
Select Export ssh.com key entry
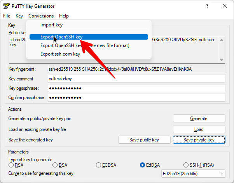[x=89, y=54]
